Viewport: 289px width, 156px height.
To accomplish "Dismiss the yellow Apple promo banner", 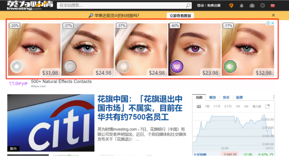I will (273, 15).
